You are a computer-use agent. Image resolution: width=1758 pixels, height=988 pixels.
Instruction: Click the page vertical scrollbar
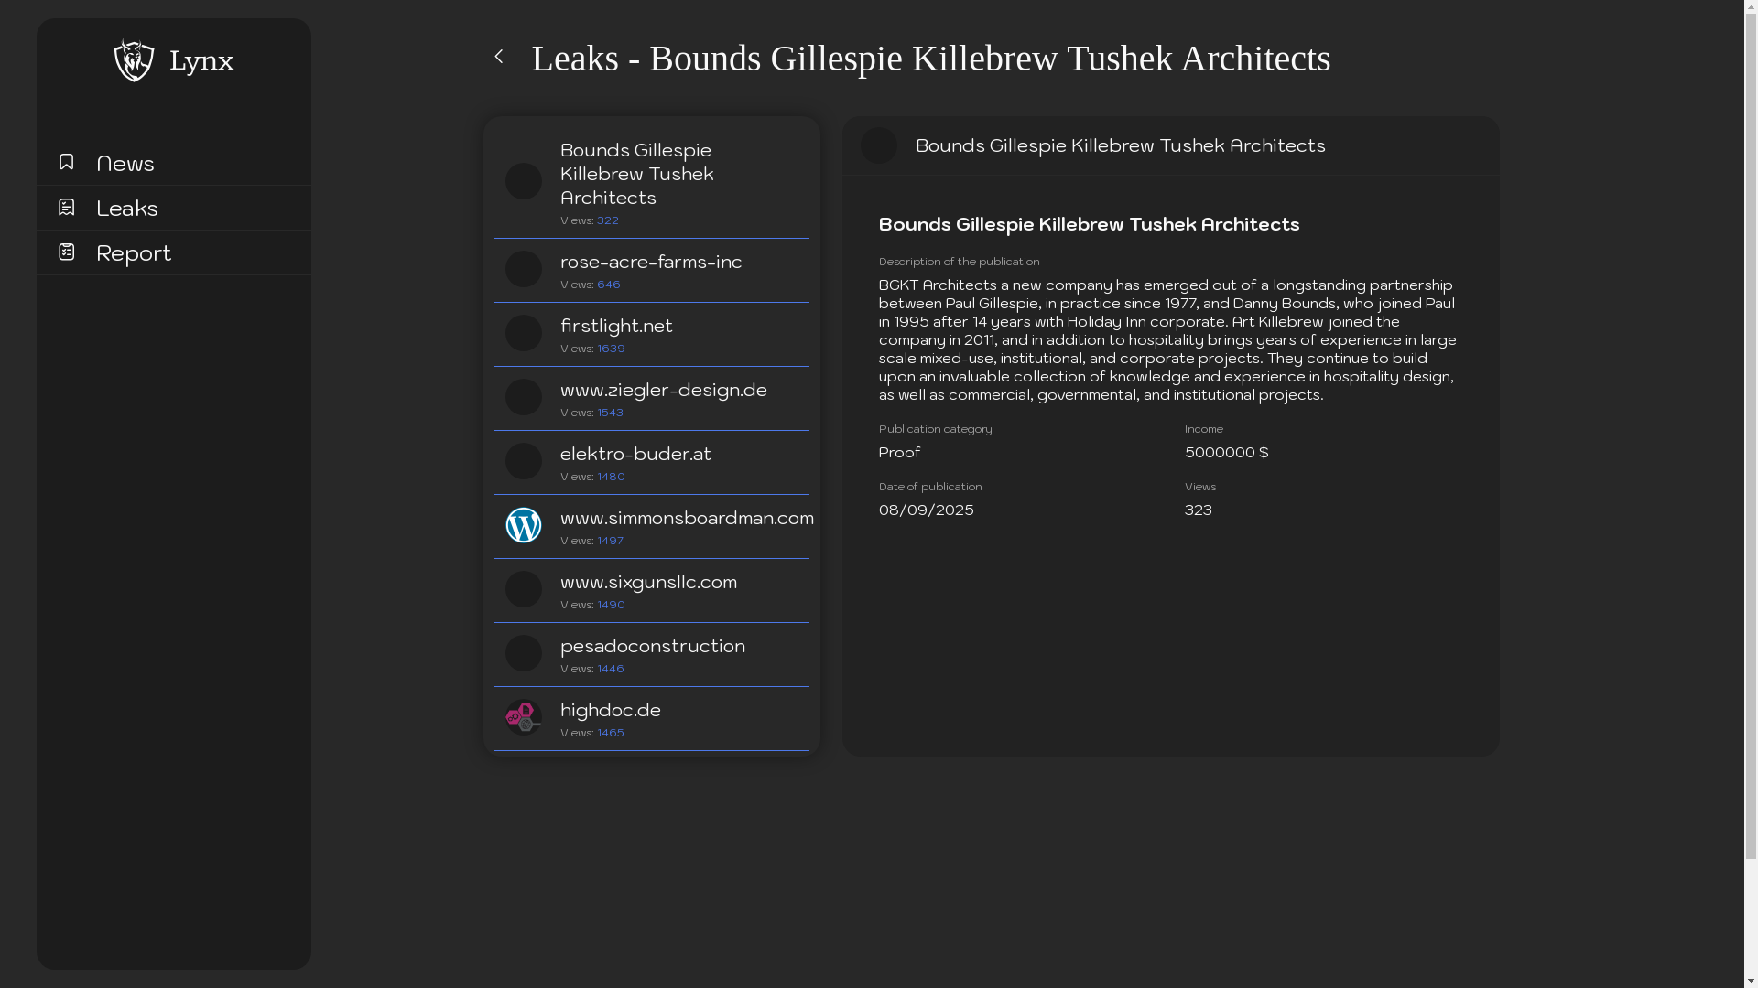click(1751, 494)
